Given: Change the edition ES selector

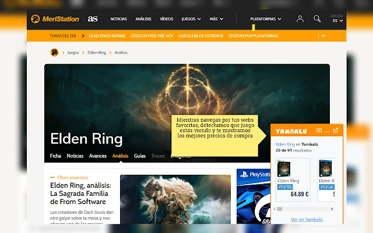Looking at the screenshot, I should click(x=337, y=21).
